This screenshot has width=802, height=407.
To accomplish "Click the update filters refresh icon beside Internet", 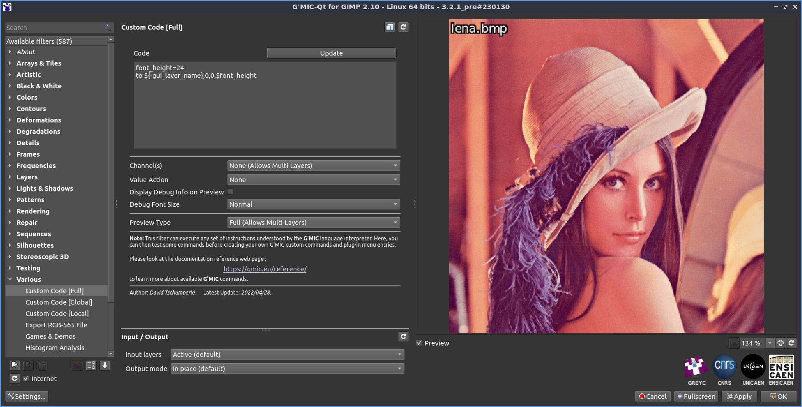I will point(15,379).
